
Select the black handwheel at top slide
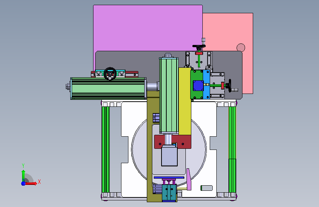pyautogui.click(x=199, y=47)
